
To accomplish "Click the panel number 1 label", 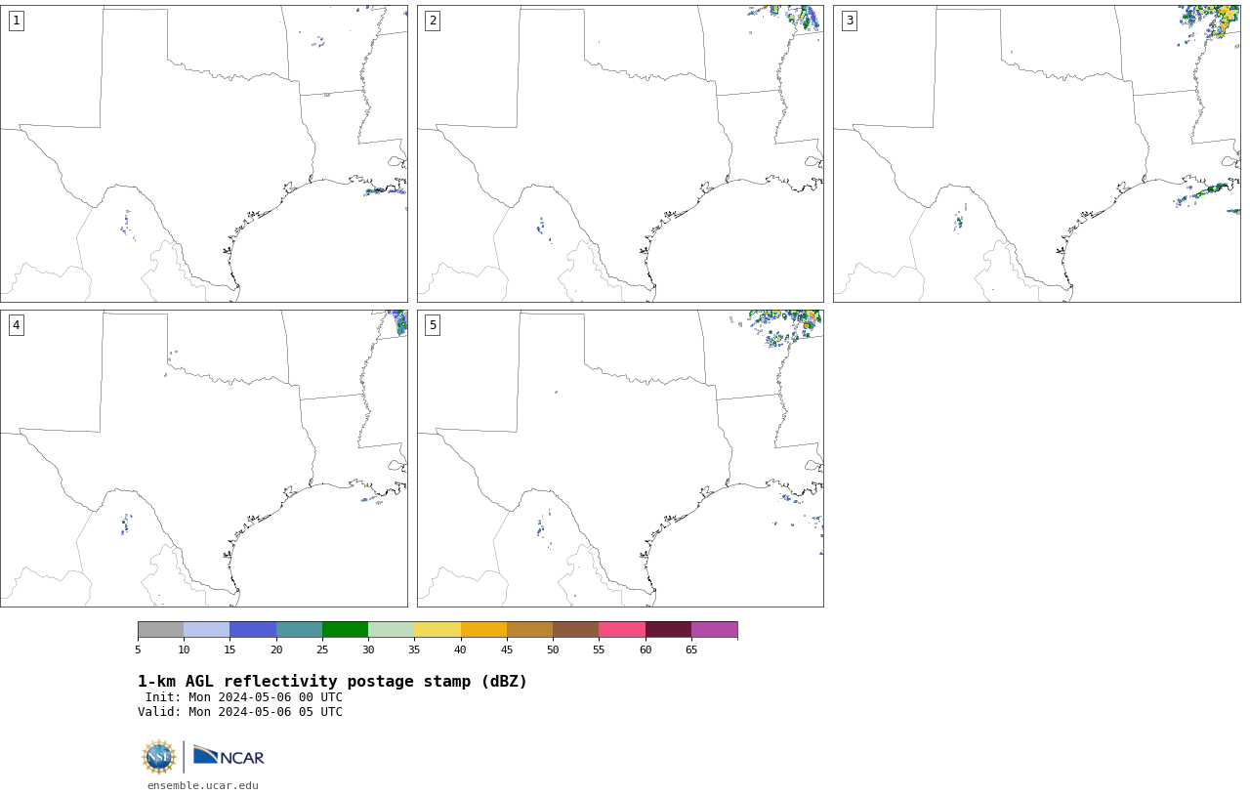I will click(16, 21).
